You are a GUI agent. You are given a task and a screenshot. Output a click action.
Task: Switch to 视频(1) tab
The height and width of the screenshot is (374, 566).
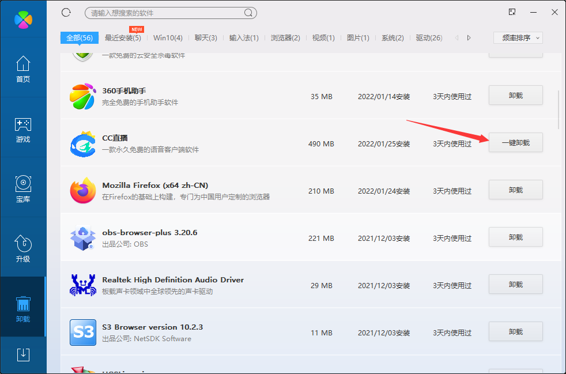[x=323, y=38]
